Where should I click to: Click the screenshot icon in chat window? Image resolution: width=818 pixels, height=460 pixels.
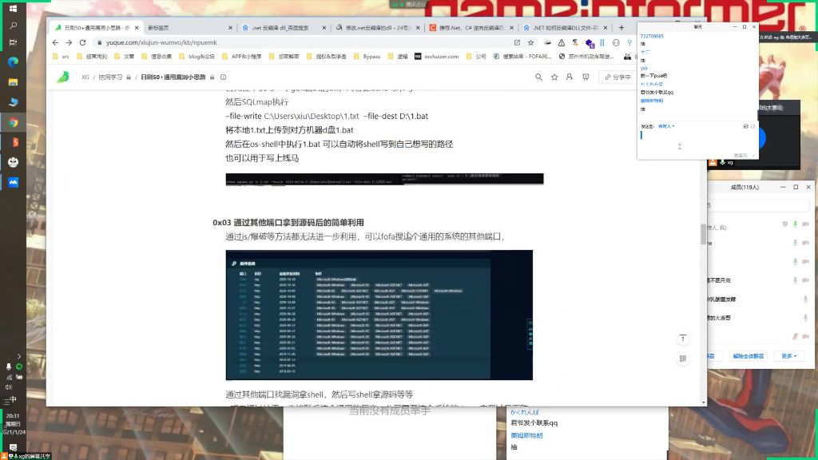click(745, 126)
